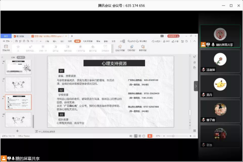
Task: Select the 心理支持资源 slide thumbnail
Action: coord(18,102)
